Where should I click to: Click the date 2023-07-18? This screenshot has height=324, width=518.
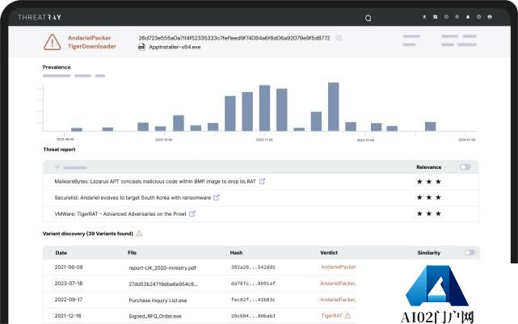pos(69,283)
